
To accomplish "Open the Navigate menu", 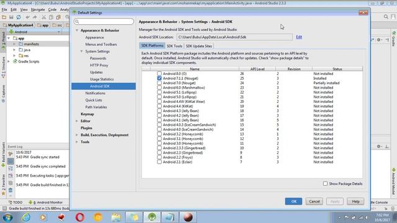I will (38, 10).
